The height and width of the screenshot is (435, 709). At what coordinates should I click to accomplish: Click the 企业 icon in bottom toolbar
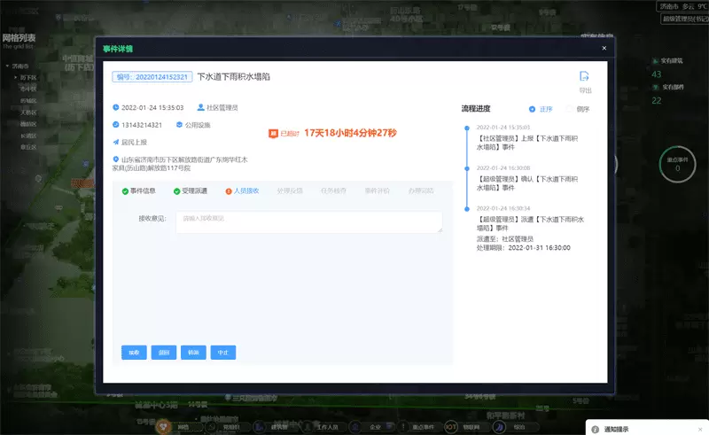click(x=355, y=426)
